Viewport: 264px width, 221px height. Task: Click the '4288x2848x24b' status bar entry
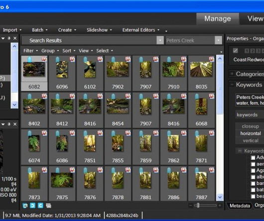[122, 216]
